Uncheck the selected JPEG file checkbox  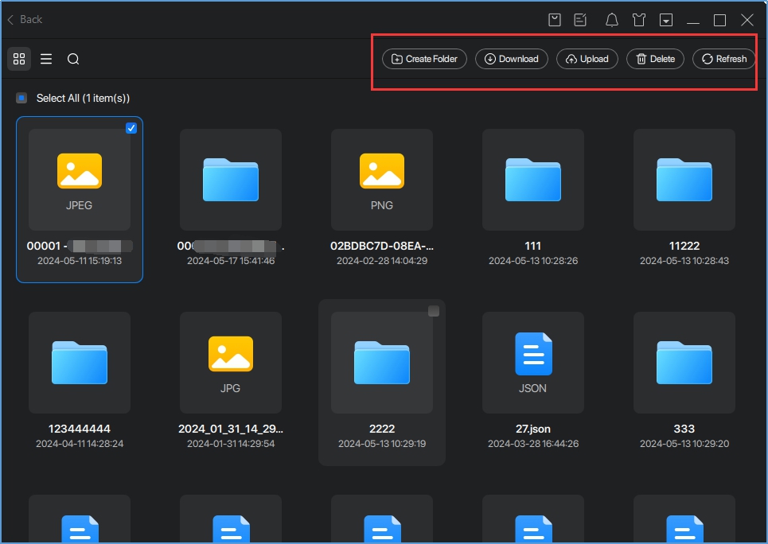(131, 128)
